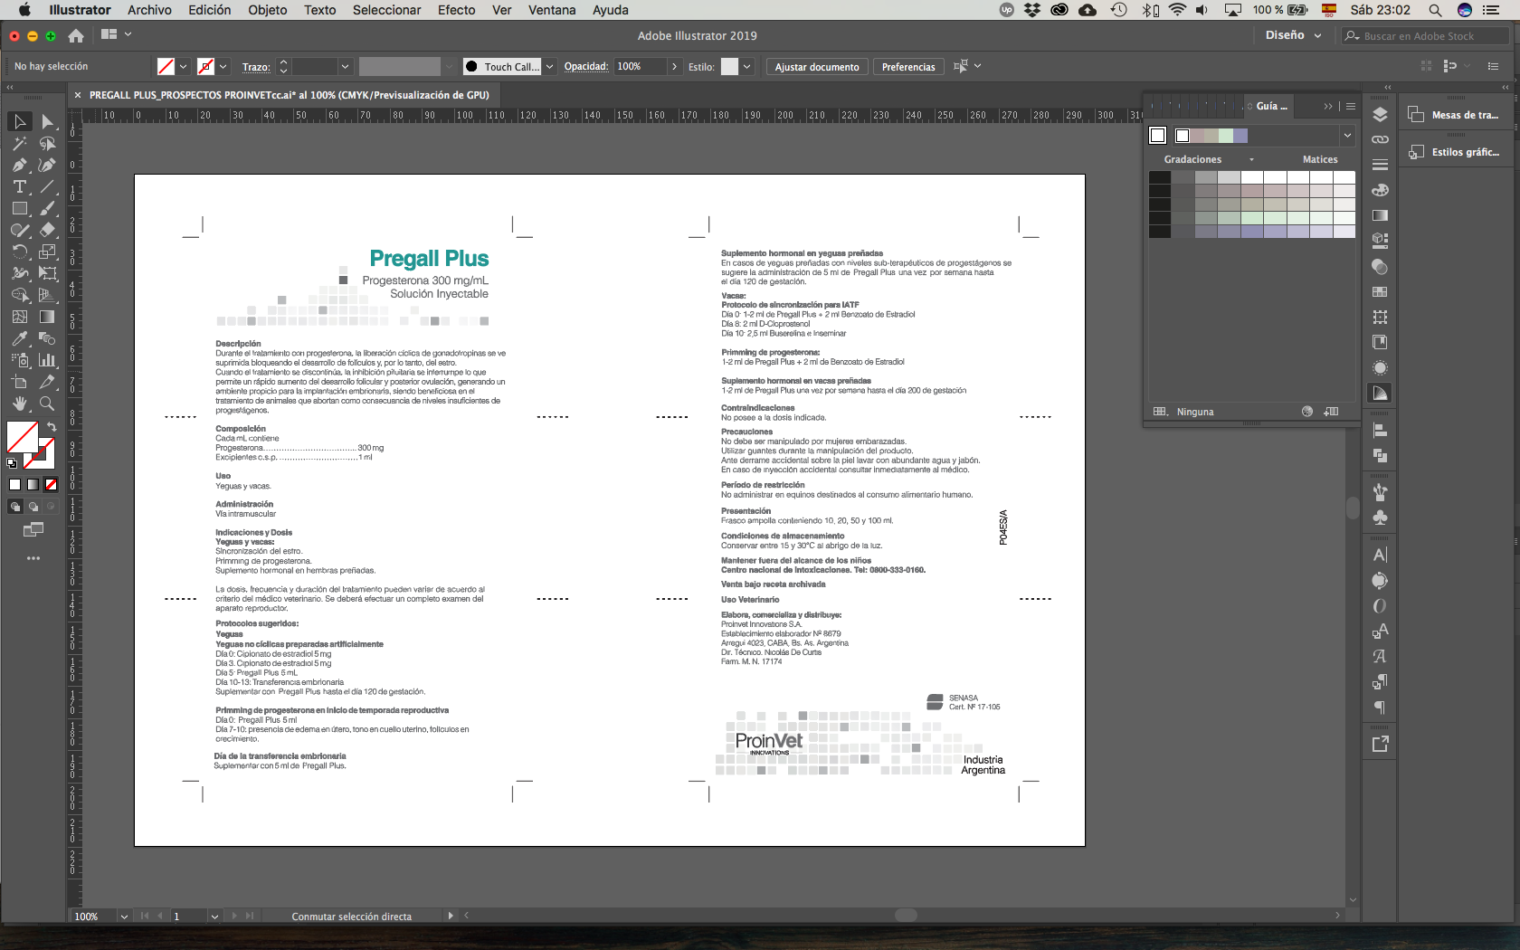The image size is (1520, 950).
Task: Select the Artboard tool
Action: coord(20,382)
